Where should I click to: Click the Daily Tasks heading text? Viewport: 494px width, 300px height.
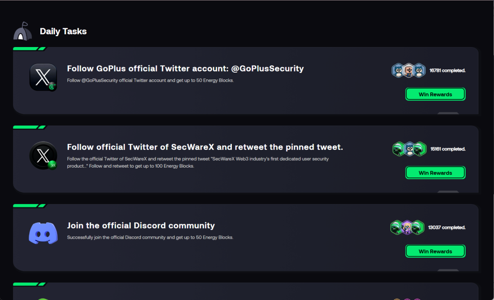point(63,32)
